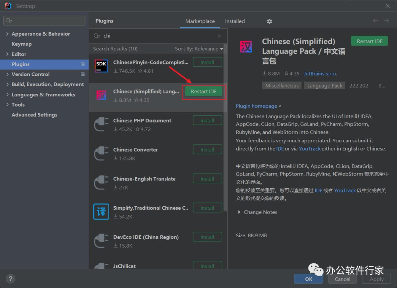Screen dimensions: 397x288
Task: Click the Chinese PHP Document plug icon
Action: coord(101,124)
